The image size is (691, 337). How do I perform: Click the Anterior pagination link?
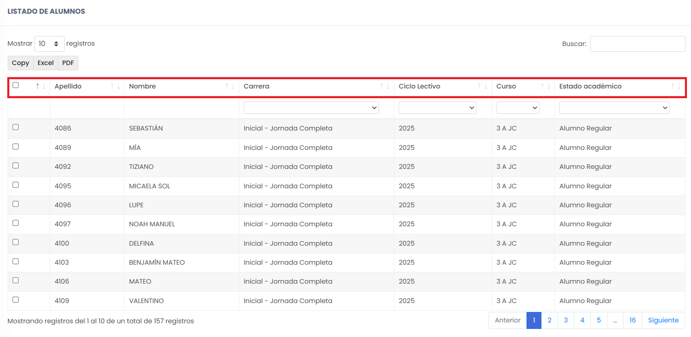(x=508, y=320)
